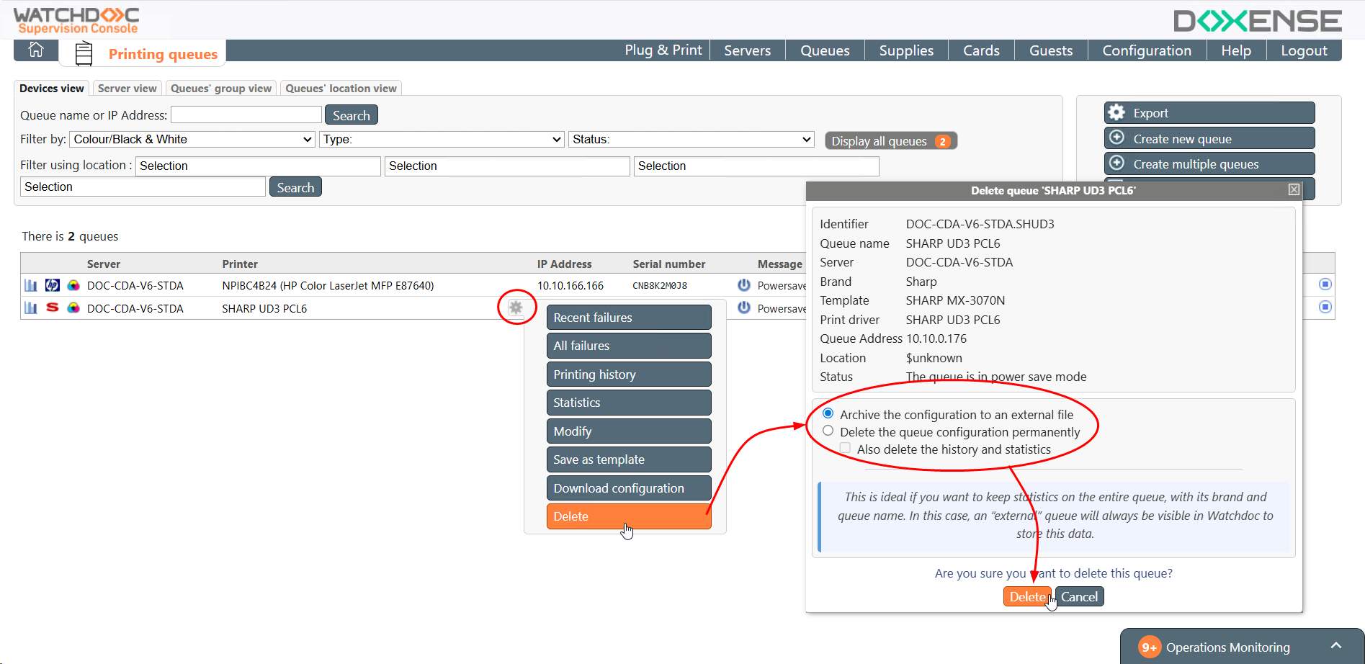Viewport: 1365px width, 664px height.
Task: Choose Save as template
Action: [x=629, y=459]
